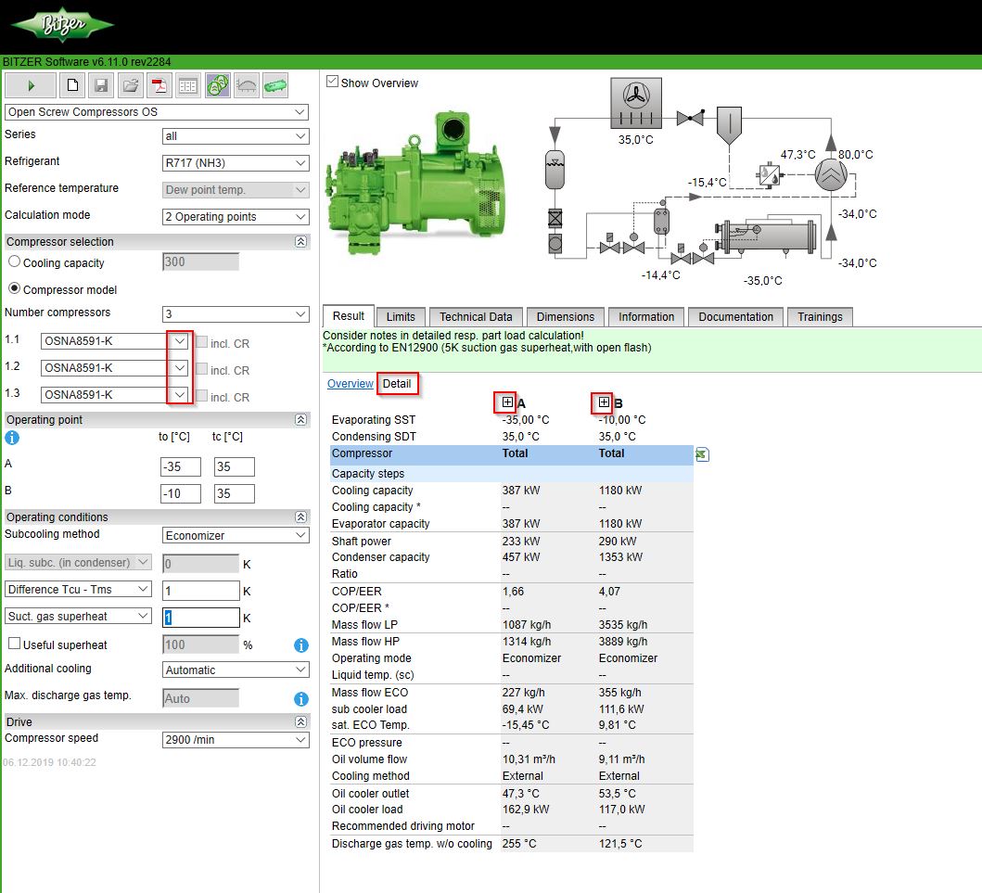The image size is (982, 893).
Task: Enable the Useful superheat option
Action: click(13, 644)
